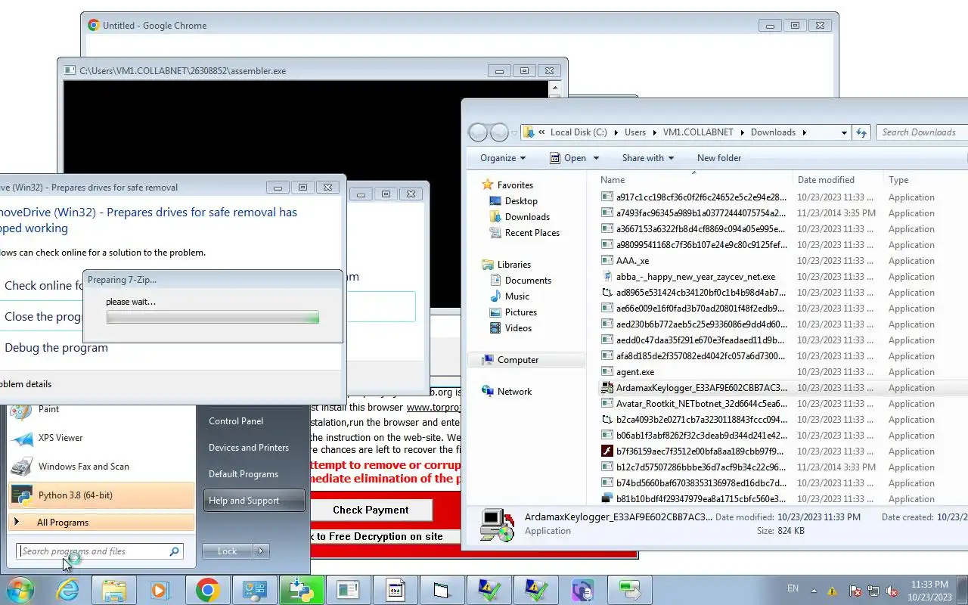Image resolution: width=968 pixels, height=605 pixels.
Task: Open the Music library
Action: [517, 296]
